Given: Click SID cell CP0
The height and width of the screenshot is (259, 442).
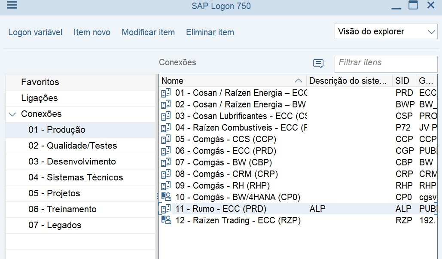Looking at the screenshot, I should tap(404, 197).
